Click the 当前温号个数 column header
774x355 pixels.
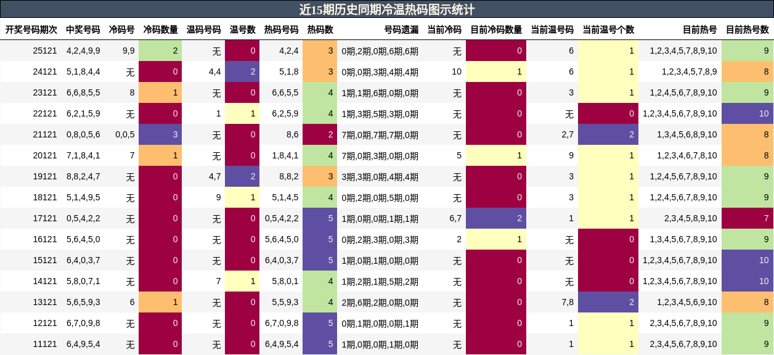click(x=608, y=30)
